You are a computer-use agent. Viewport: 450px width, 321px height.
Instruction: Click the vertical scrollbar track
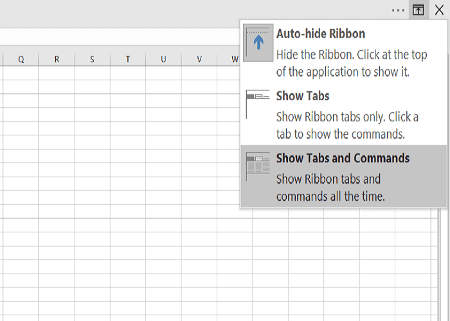(x=444, y=264)
